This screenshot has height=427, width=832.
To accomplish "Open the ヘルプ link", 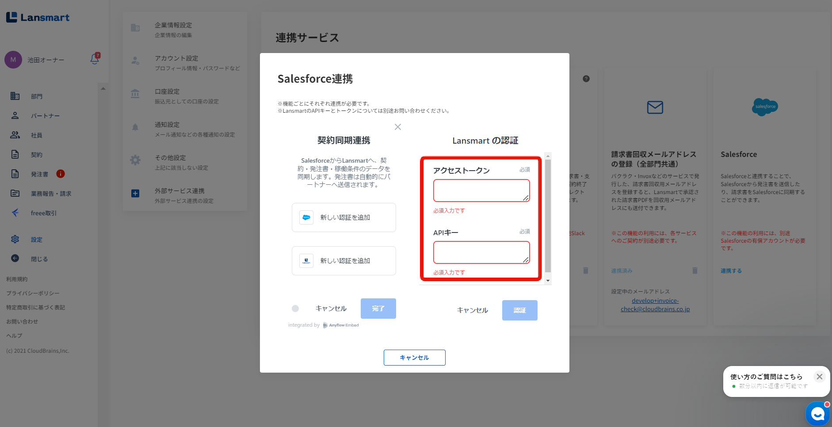I will coord(14,336).
